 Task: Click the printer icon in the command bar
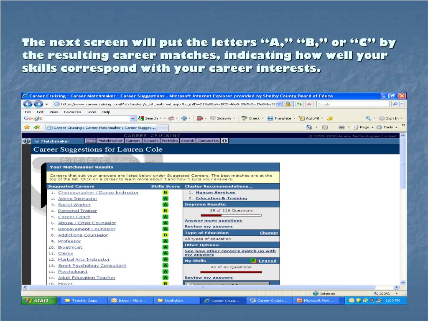click(341, 127)
